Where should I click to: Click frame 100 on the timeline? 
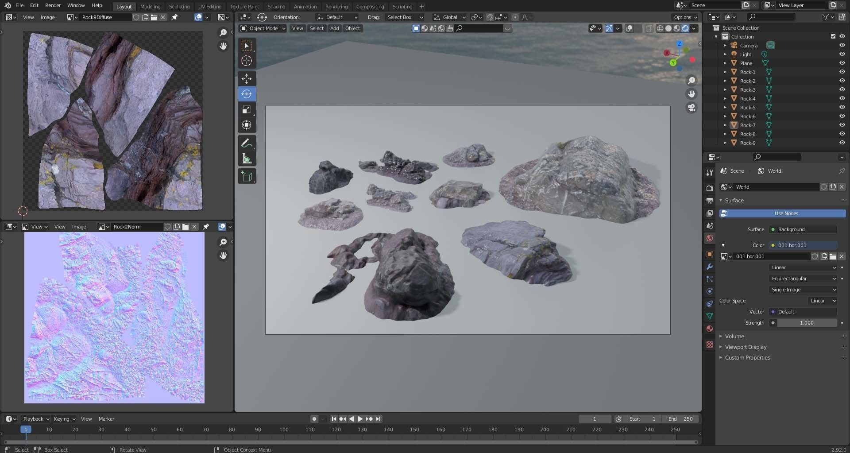(284, 430)
